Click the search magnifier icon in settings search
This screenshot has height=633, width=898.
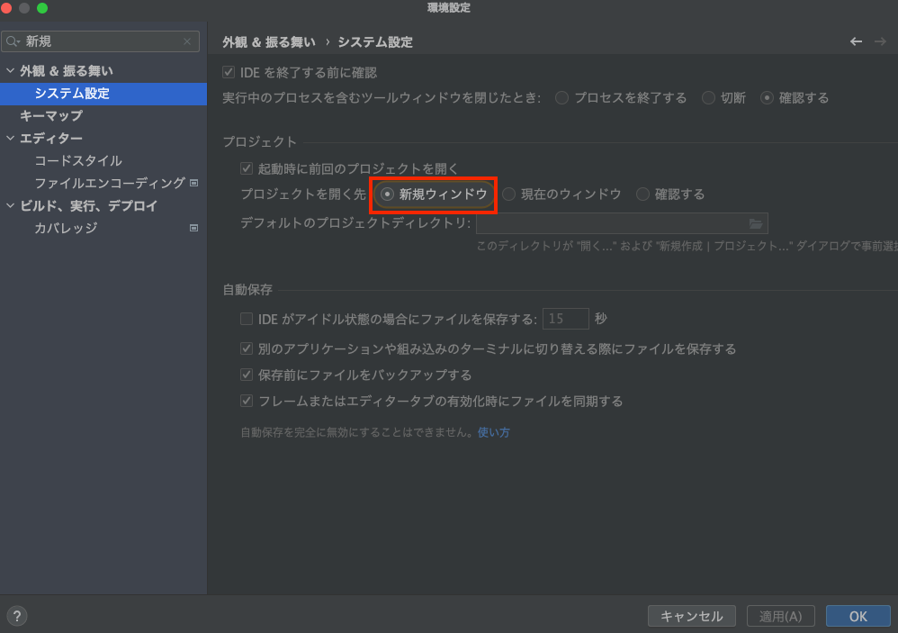tap(13, 41)
